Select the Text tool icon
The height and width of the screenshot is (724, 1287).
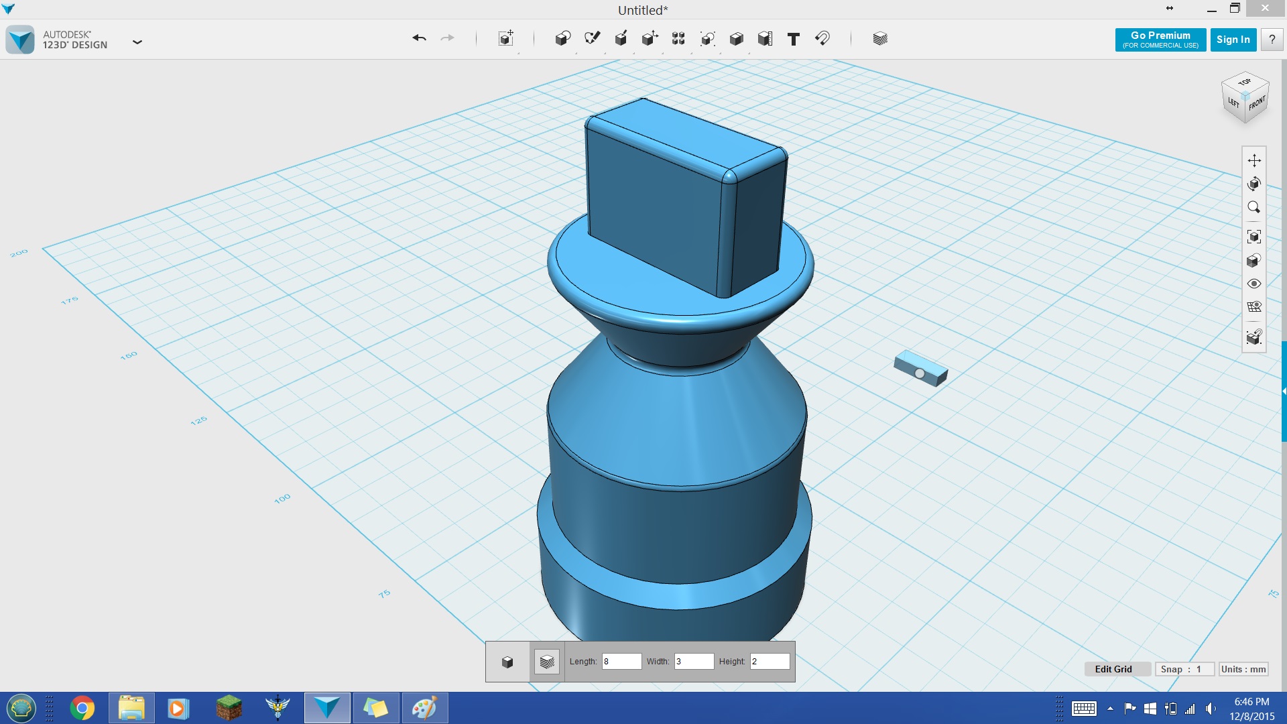pos(794,38)
